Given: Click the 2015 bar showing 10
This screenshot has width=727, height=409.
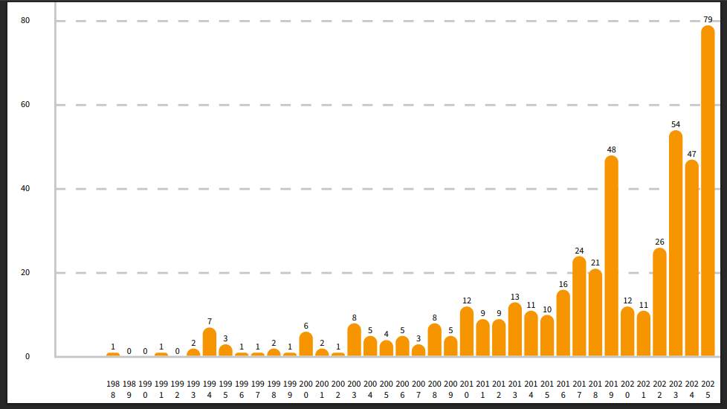Looking at the screenshot, I should (547, 336).
